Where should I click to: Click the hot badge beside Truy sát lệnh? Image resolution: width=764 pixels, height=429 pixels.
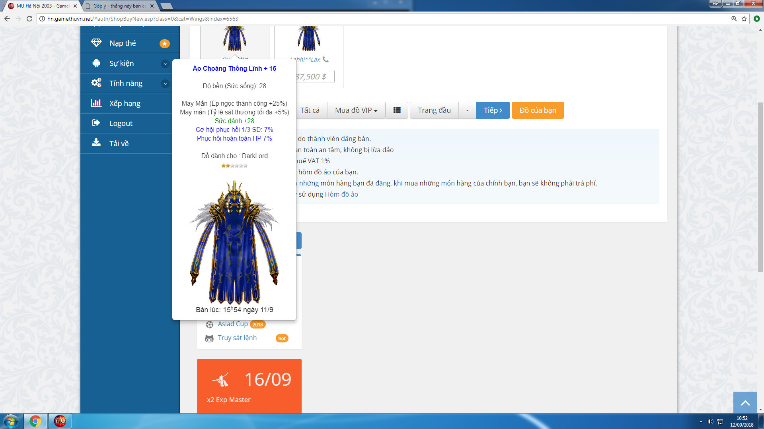[282, 338]
